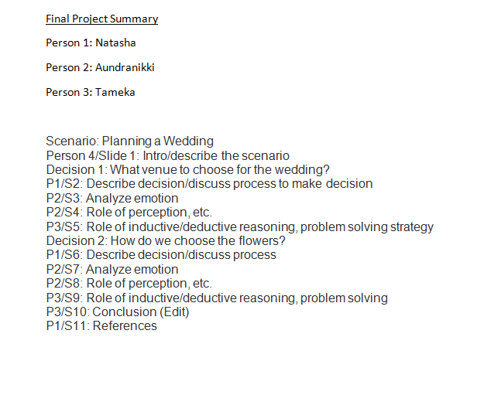Select the P2/S4 Role of perception line
This screenshot has width=501, height=395.
pyautogui.click(x=129, y=213)
